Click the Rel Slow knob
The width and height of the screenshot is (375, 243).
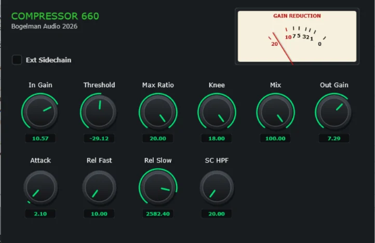tap(158, 187)
